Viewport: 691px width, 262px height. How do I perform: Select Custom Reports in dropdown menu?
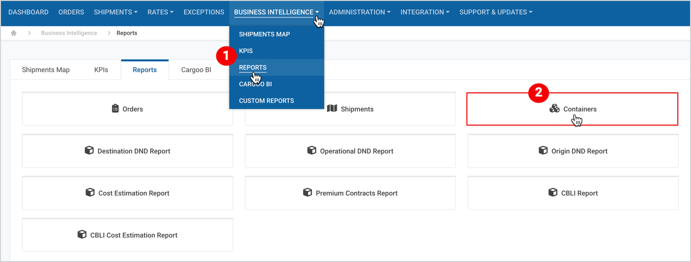pos(276,101)
